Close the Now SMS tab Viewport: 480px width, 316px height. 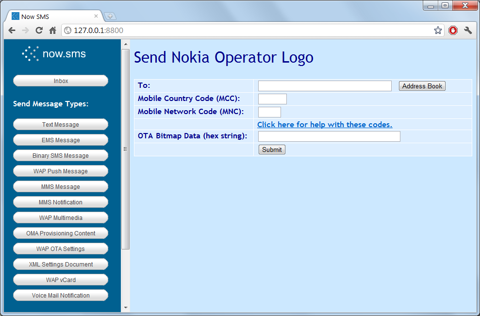(96, 16)
